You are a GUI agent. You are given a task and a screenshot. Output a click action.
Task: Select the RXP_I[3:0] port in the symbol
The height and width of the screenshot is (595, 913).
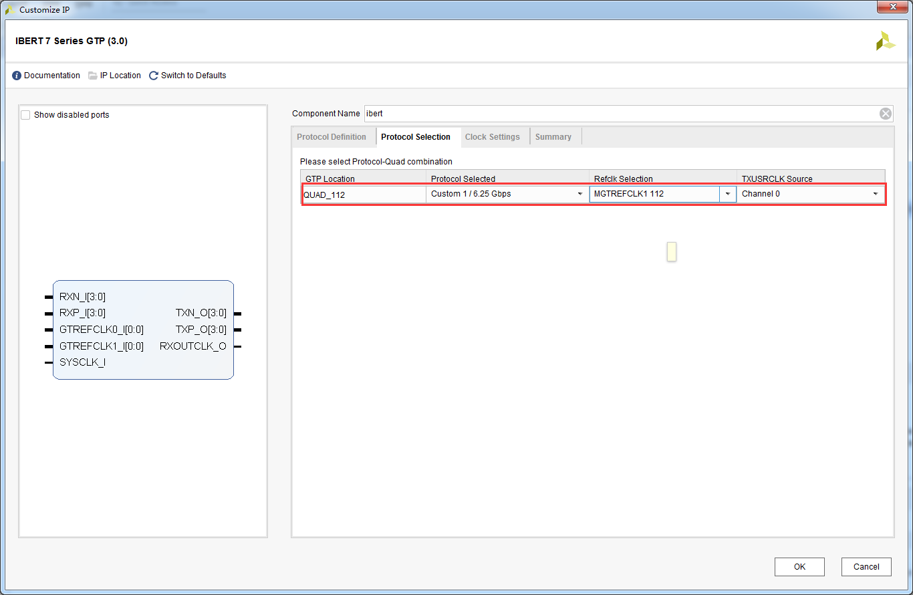click(82, 313)
